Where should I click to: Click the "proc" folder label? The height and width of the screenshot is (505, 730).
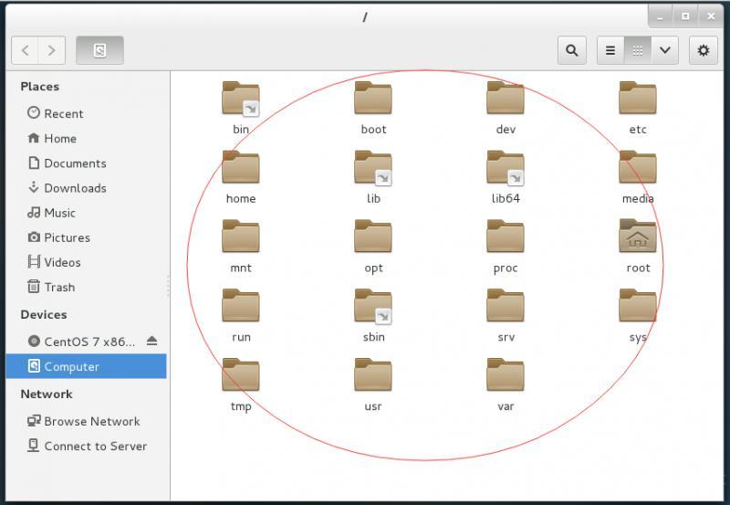coord(506,268)
